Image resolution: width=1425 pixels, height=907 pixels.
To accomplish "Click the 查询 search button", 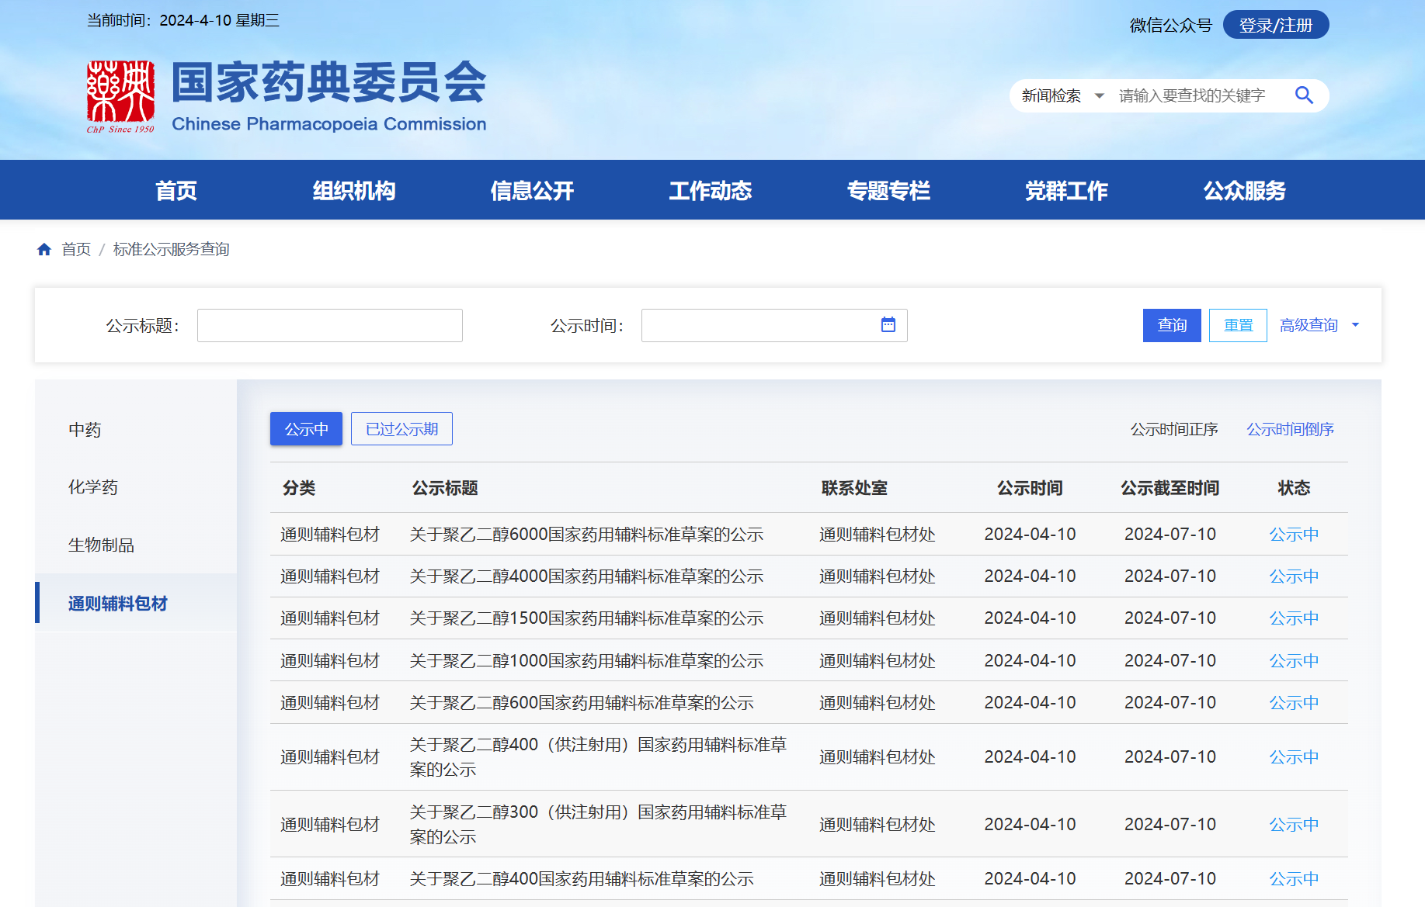I will click(1171, 325).
